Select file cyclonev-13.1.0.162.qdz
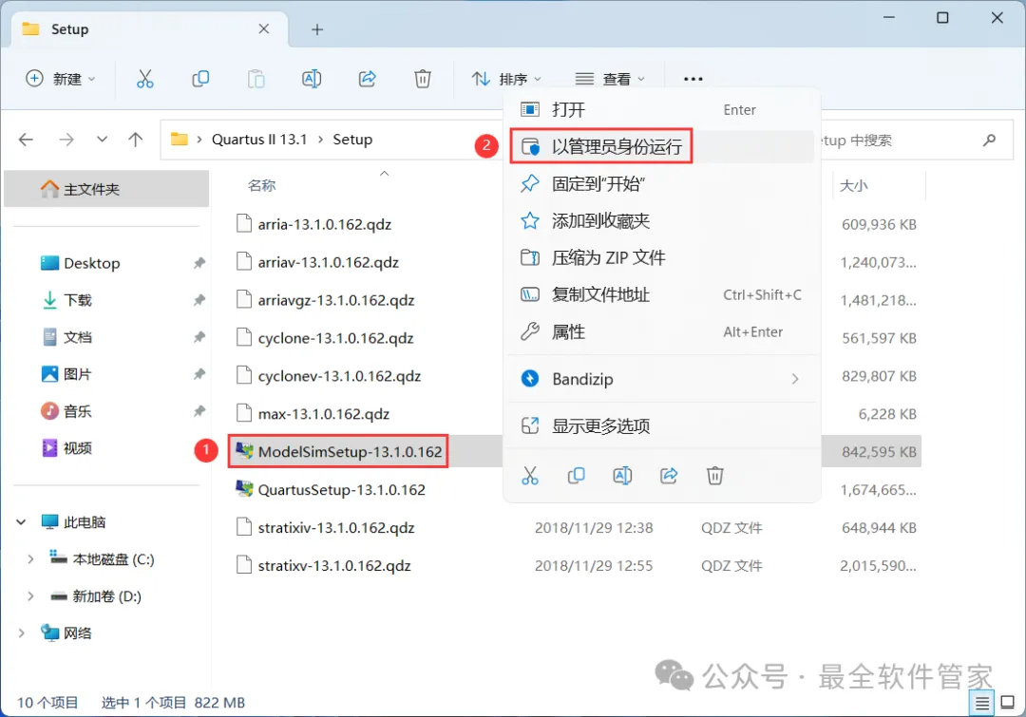This screenshot has width=1026, height=717. coord(339,376)
